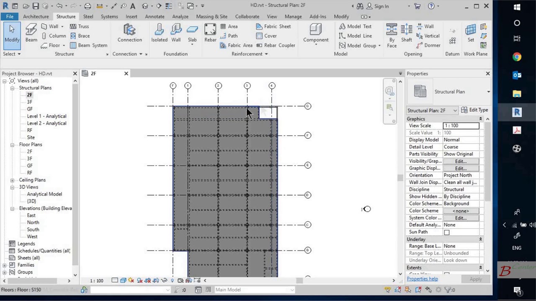The image size is (536, 301).
Task: Select the 3F structural plan in browser
Action: [x=29, y=102]
